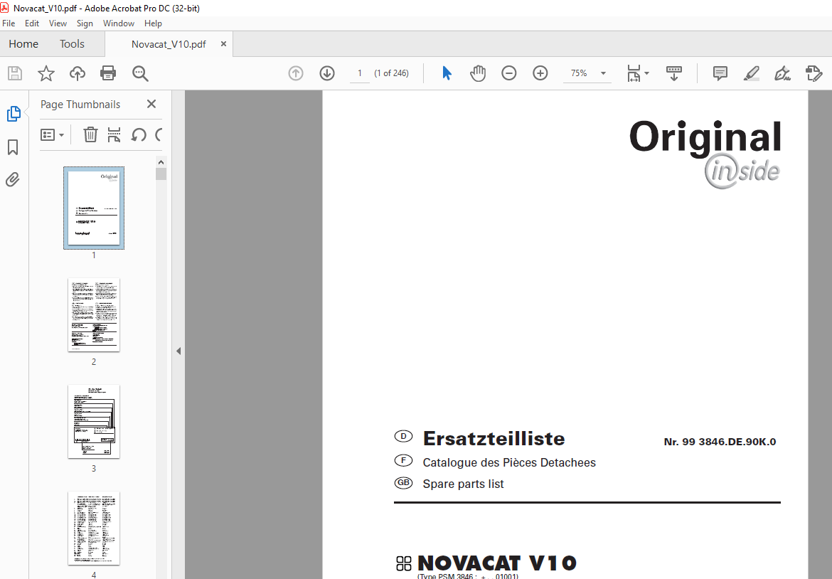Go to next page arrow

click(327, 73)
